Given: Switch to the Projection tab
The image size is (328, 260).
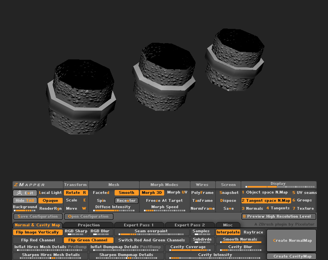Looking at the screenshot, I should click(88, 225).
